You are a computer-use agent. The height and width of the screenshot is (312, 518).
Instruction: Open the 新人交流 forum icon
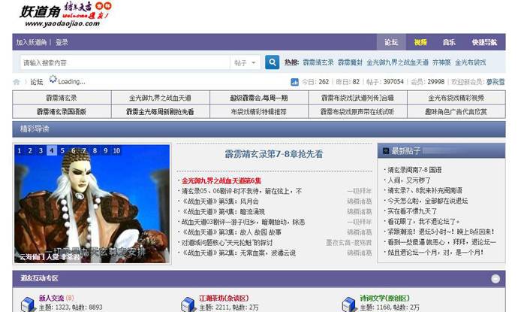pyautogui.click(x=28, y=304)
